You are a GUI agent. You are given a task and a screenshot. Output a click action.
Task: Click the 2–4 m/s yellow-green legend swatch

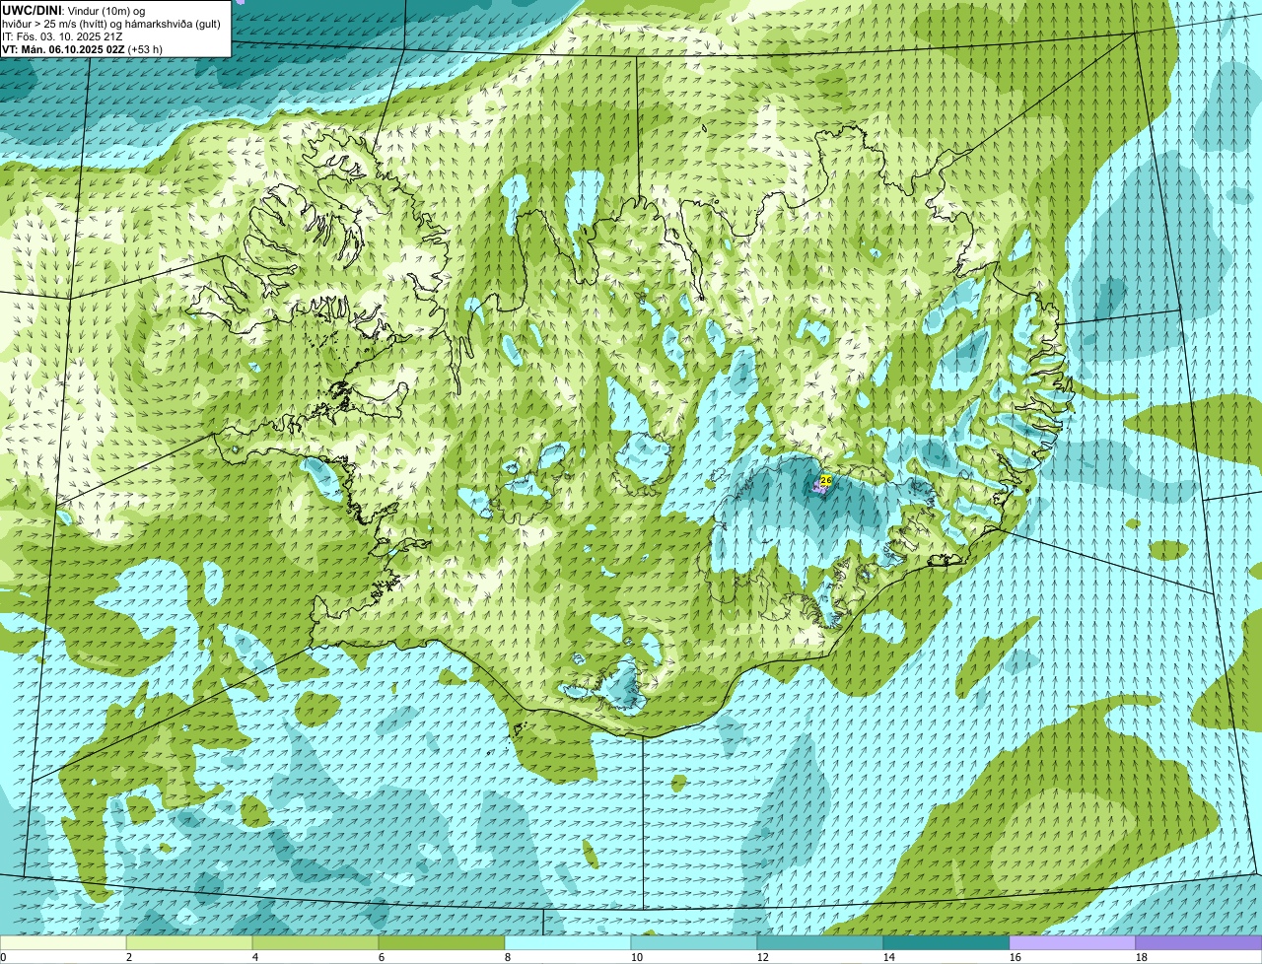[189, 942]
